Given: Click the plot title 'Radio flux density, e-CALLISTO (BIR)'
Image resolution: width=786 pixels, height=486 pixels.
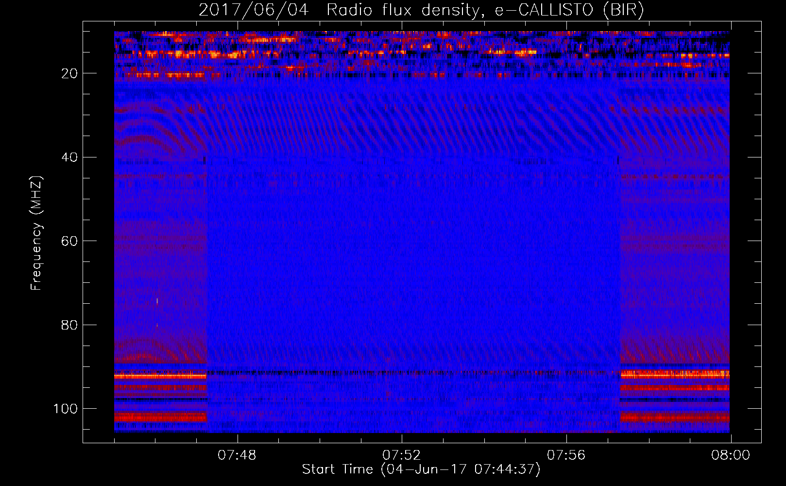Looking at the screenshot, I should click(x=485, y=10).
